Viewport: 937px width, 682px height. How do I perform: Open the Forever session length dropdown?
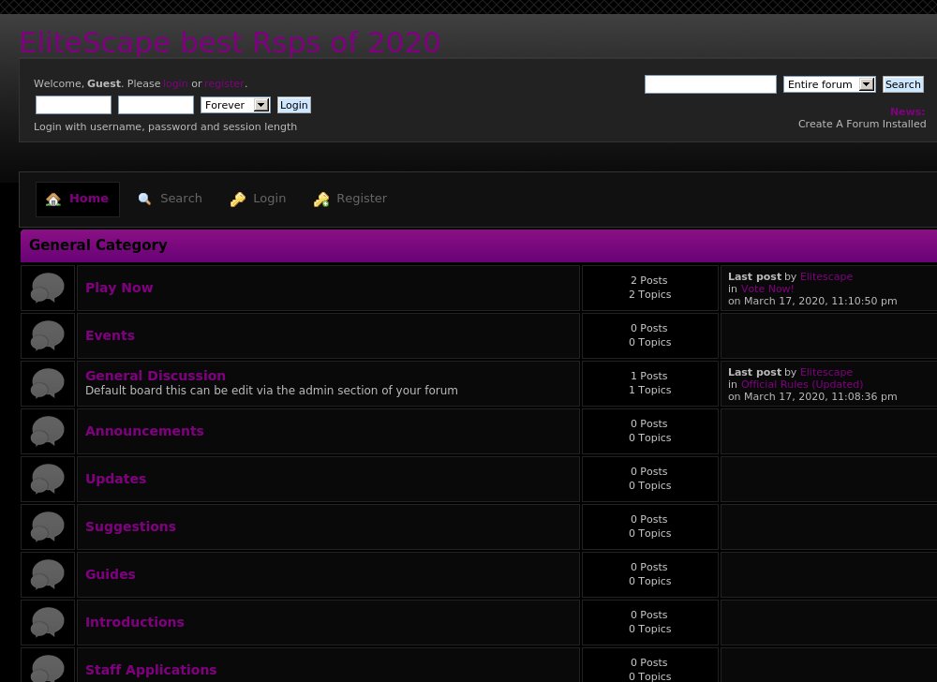tap(235, 105)
